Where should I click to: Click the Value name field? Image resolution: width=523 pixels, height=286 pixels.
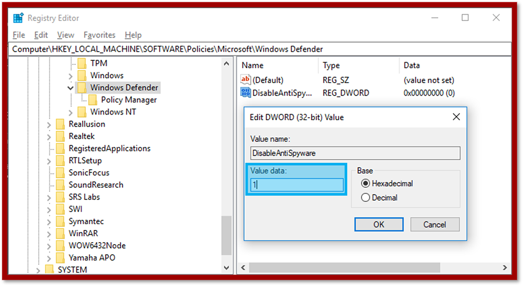[x=355, y=153]
